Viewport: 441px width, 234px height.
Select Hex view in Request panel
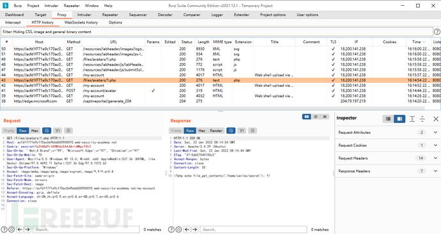[x=35, y=131]
